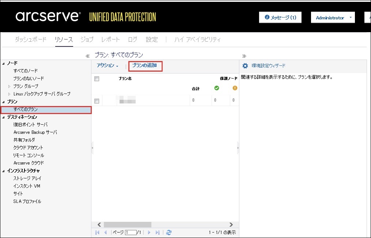This screenshot has height=238, width=371.
Task: Switch to the リソース tab
Action: (x=64, y=39)
